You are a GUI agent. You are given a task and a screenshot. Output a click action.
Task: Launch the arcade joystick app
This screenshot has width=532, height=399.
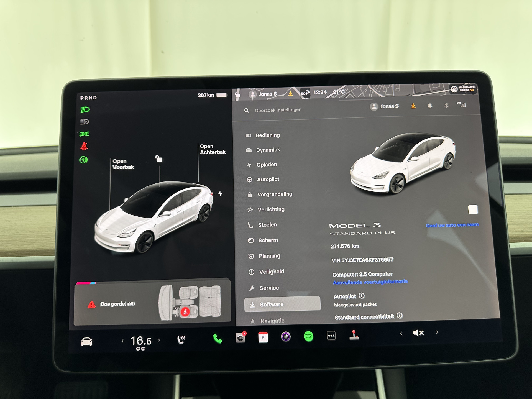click(x=354, y=335)
